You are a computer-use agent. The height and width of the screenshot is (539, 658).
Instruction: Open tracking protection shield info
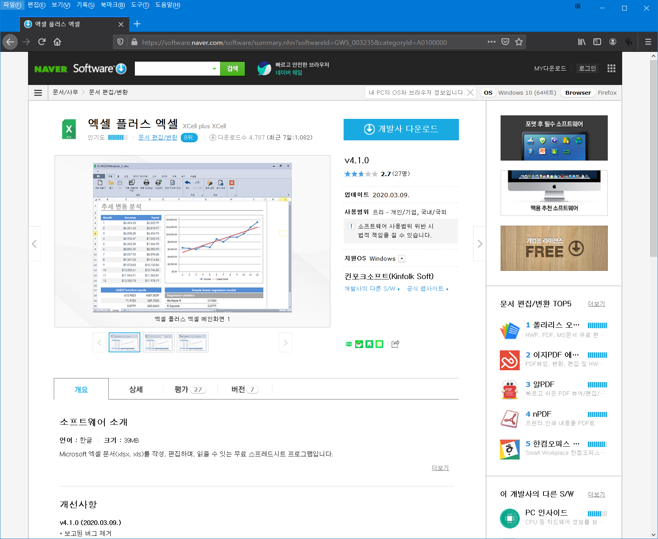point(120,42)
